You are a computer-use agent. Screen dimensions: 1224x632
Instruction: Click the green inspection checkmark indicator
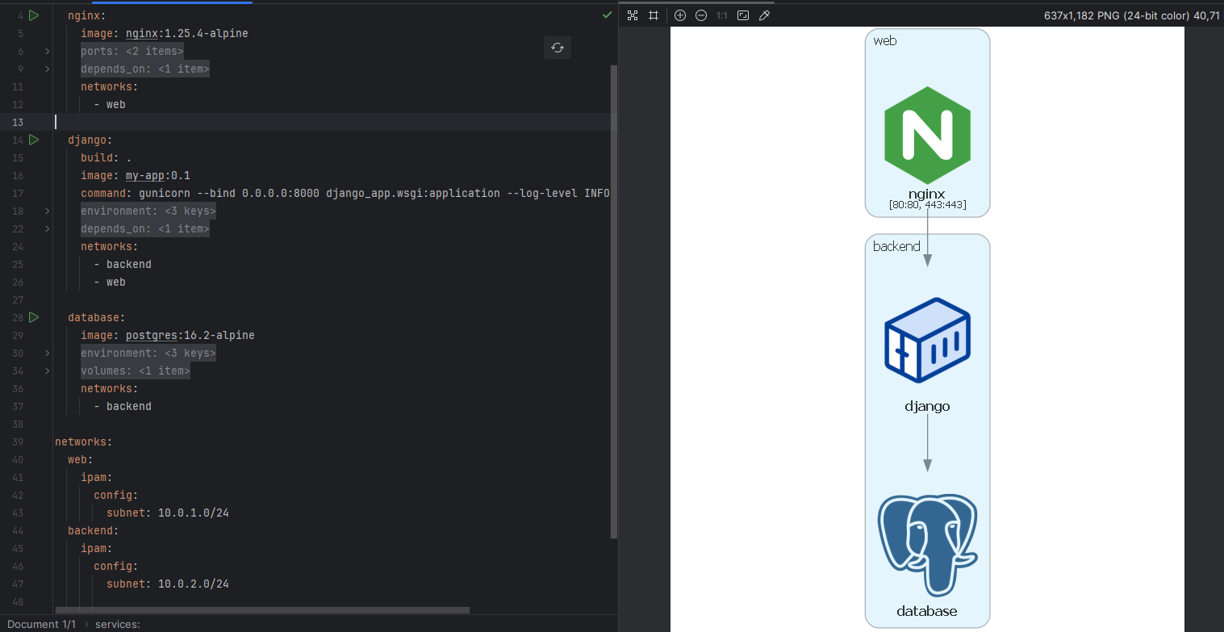(x=607, y=15)
